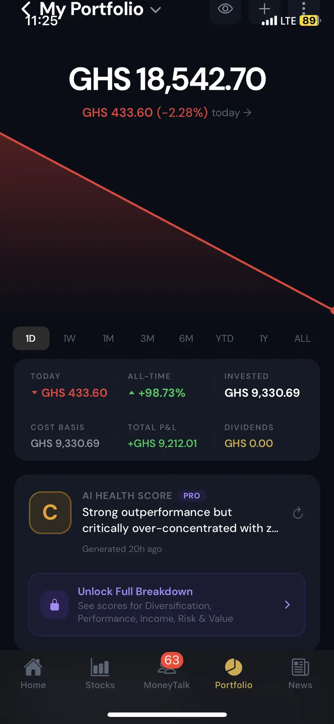Image resolution: width=334 pixels, height=724 pixels.
Task: Tap the C health grade badge
Action: tap(50, 512)
